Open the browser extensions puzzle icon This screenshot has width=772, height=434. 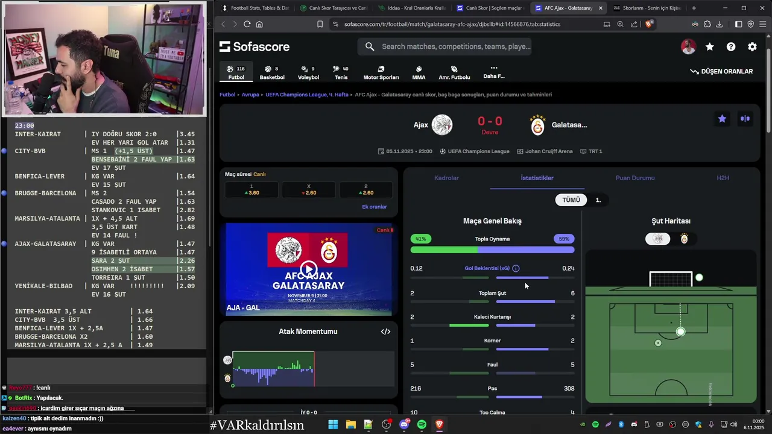coord(707,24)
